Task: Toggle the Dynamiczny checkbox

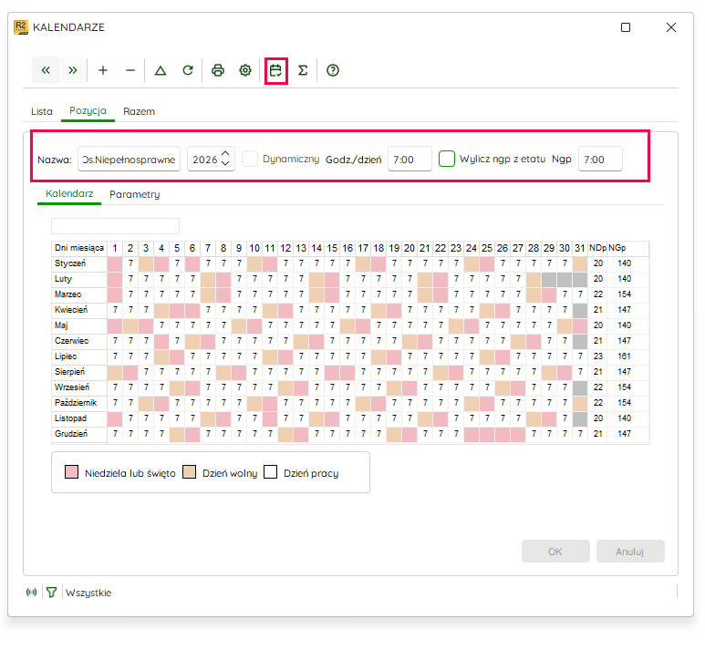Action: 250,159
